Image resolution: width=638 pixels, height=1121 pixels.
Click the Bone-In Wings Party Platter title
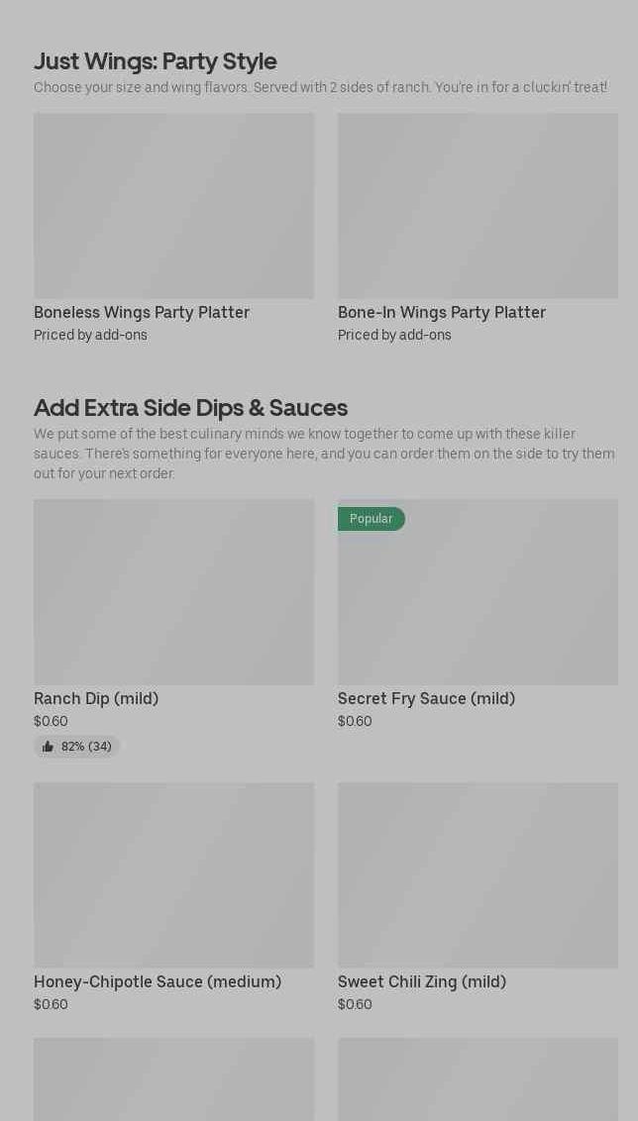coord(441,312)
